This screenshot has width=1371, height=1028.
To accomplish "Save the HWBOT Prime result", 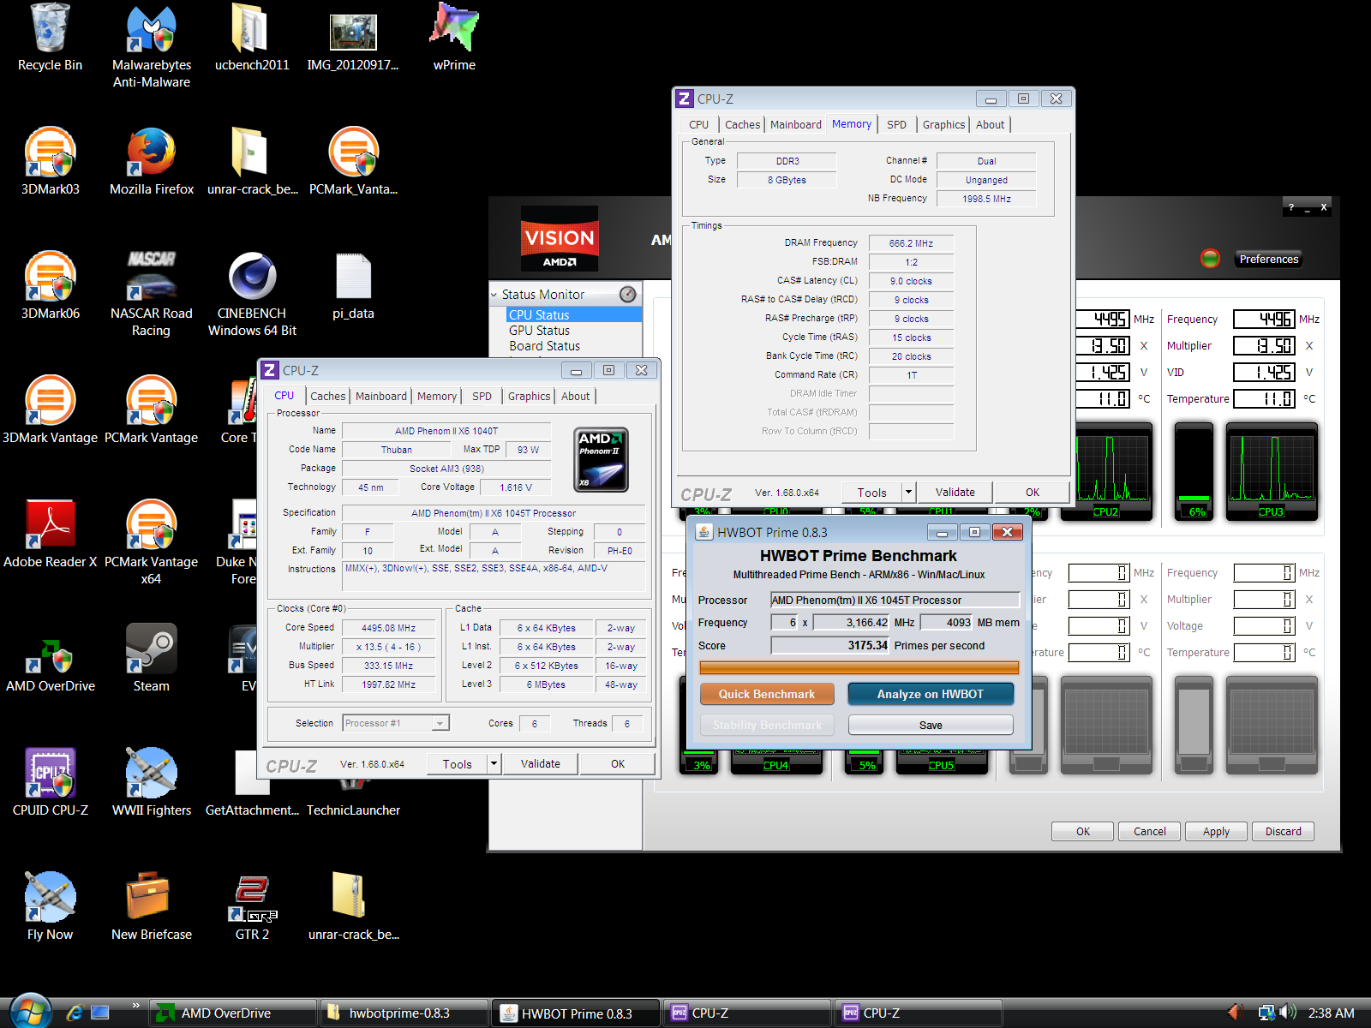I will [931, 725].
